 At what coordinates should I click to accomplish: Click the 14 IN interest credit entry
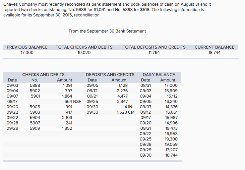(x=127, y=107)
